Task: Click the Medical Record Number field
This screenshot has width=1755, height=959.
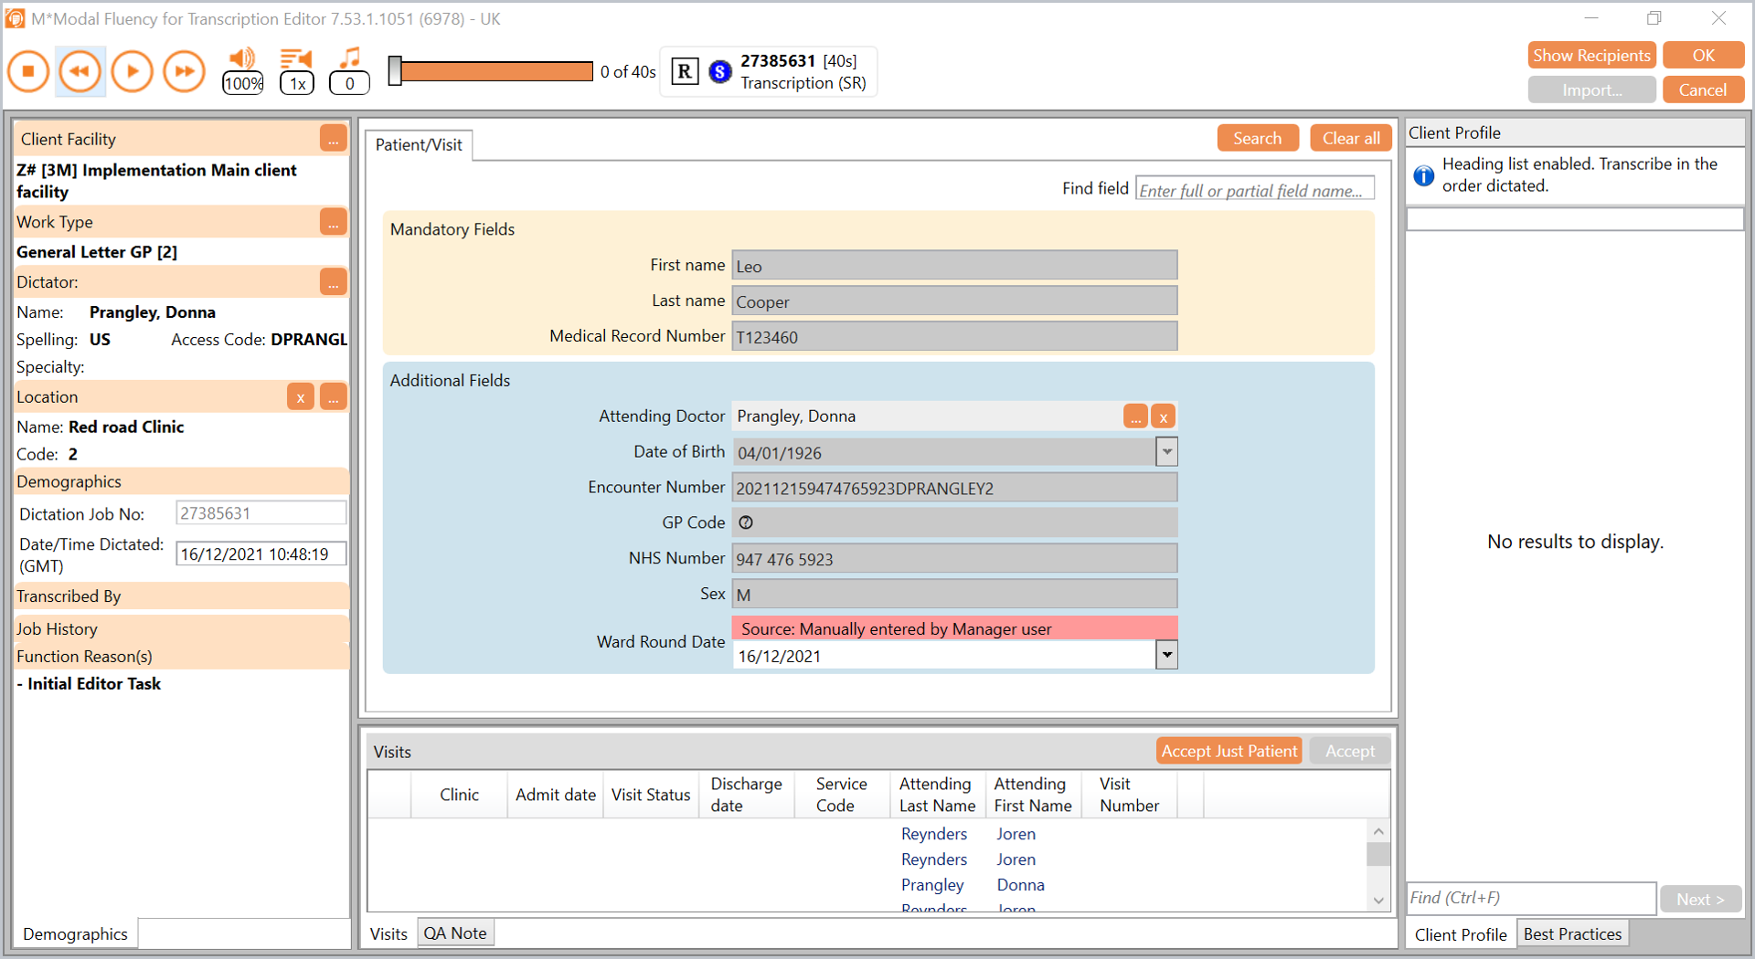Action: 954,337
